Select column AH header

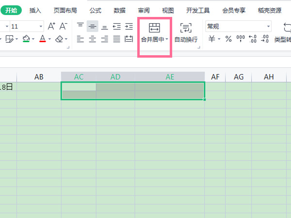269,77
